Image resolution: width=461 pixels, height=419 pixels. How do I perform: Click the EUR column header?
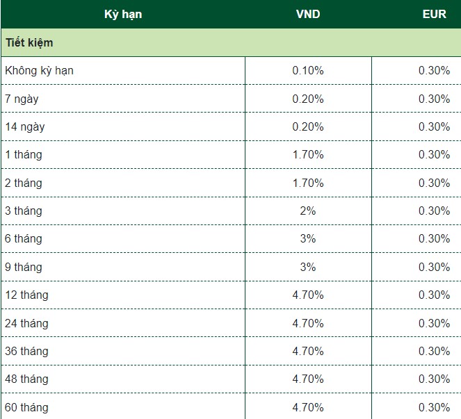click(x=434, y=14)
